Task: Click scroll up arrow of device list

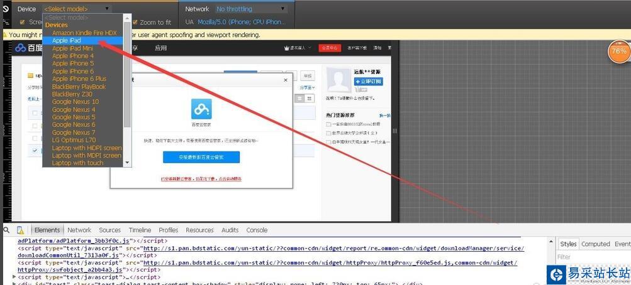Action: (128, 17)
